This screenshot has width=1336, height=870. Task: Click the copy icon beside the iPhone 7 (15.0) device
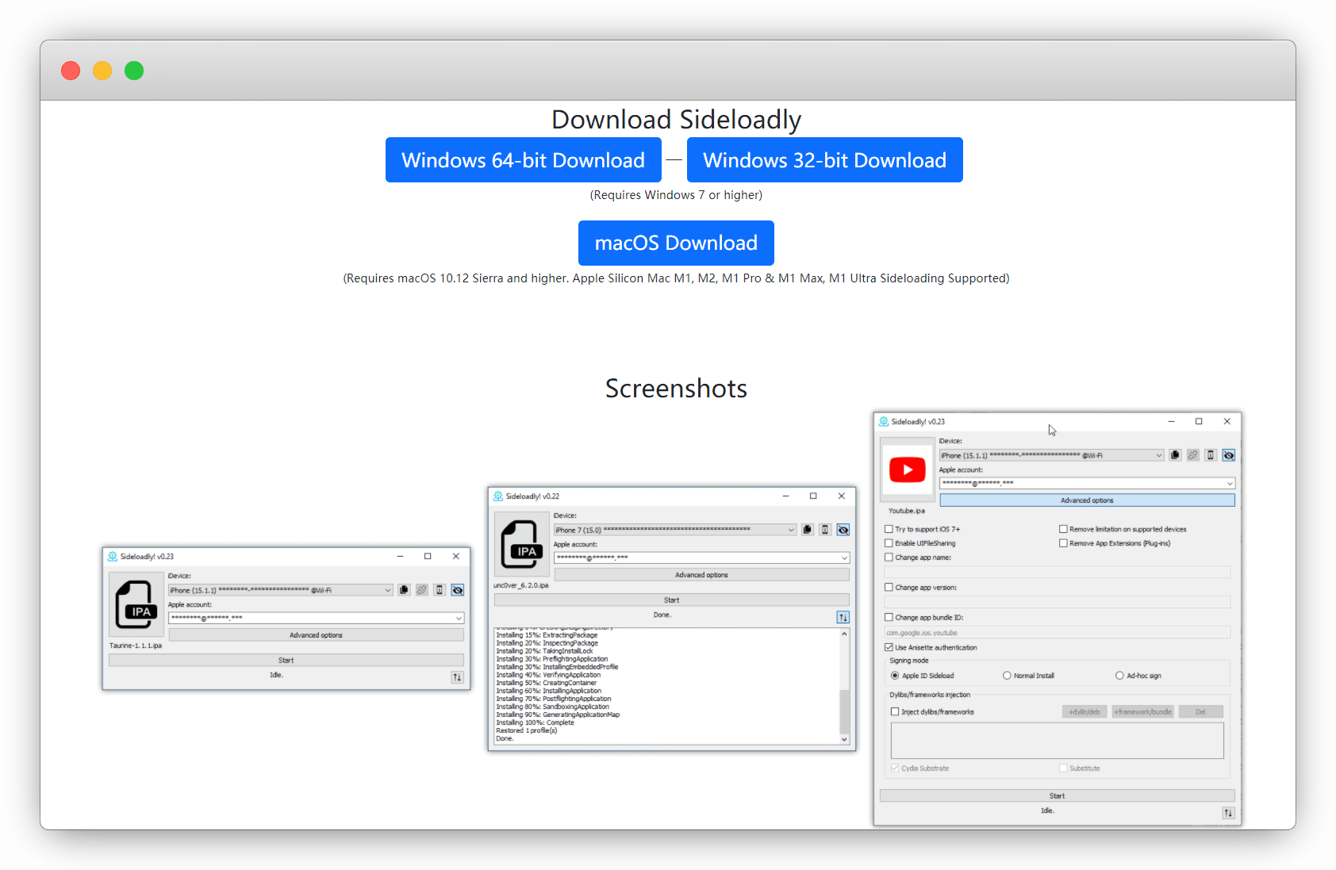click(x=808, y=530)
